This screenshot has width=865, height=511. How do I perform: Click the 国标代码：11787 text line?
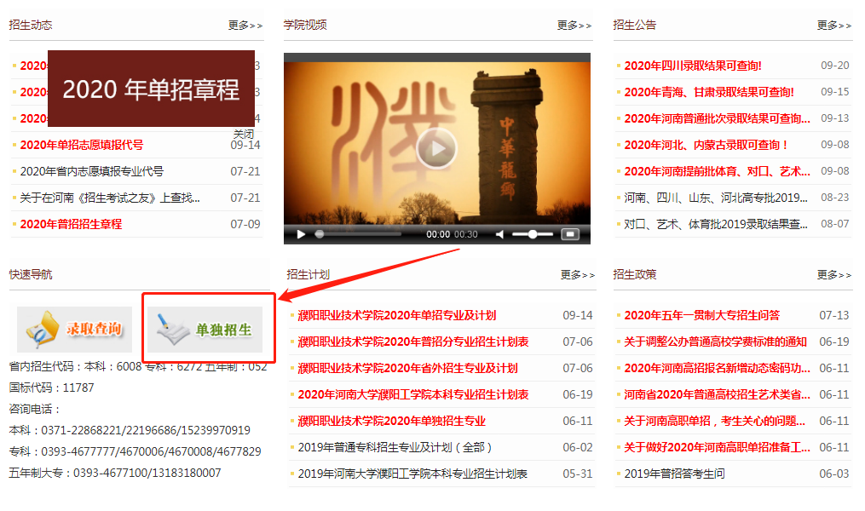51,388
